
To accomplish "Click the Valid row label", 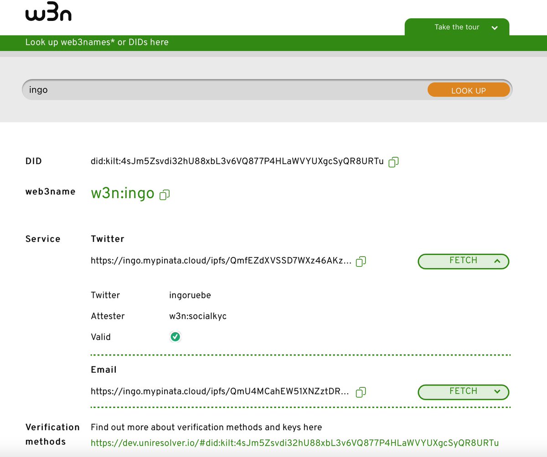I will pos(101,337).
